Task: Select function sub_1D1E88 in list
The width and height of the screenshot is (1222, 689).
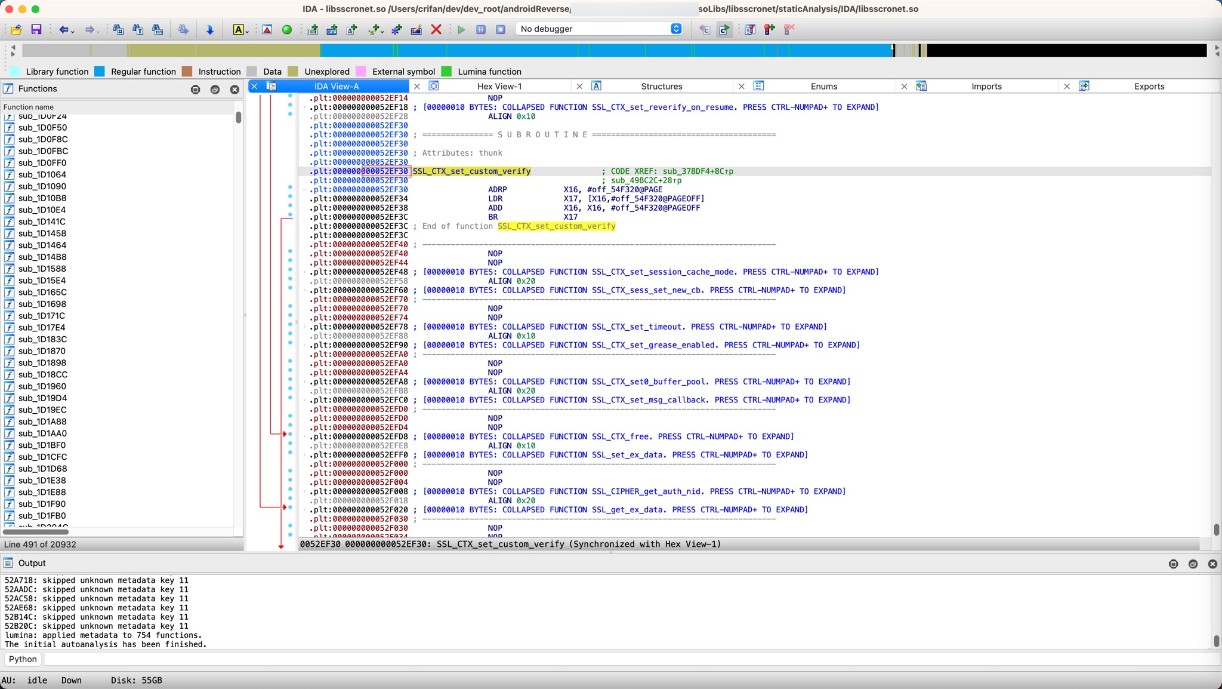Action: tap(42, 493)
